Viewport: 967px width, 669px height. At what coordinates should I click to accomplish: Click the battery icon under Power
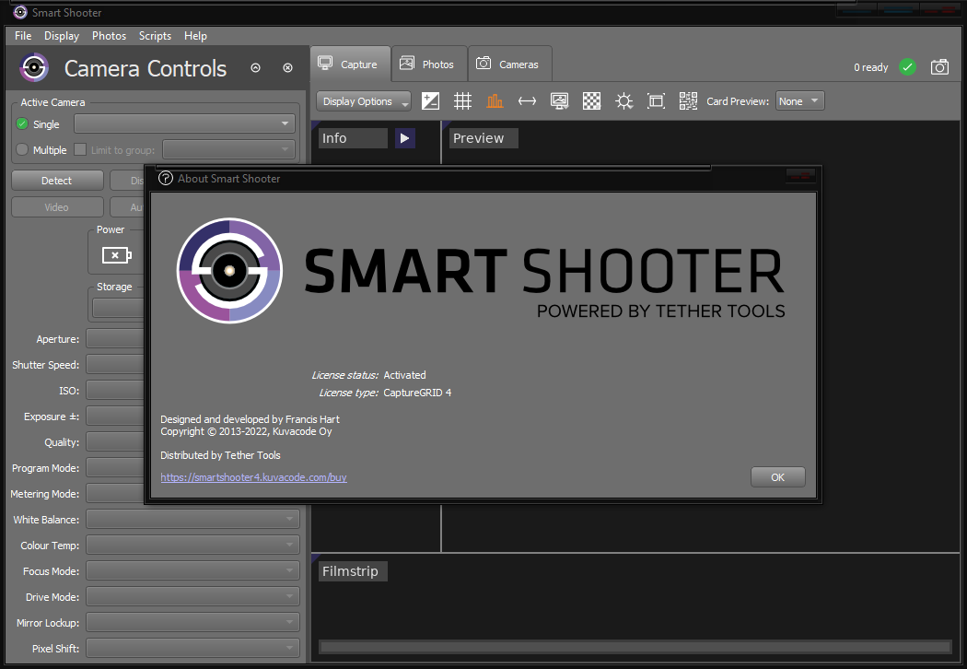click(117, 255)
